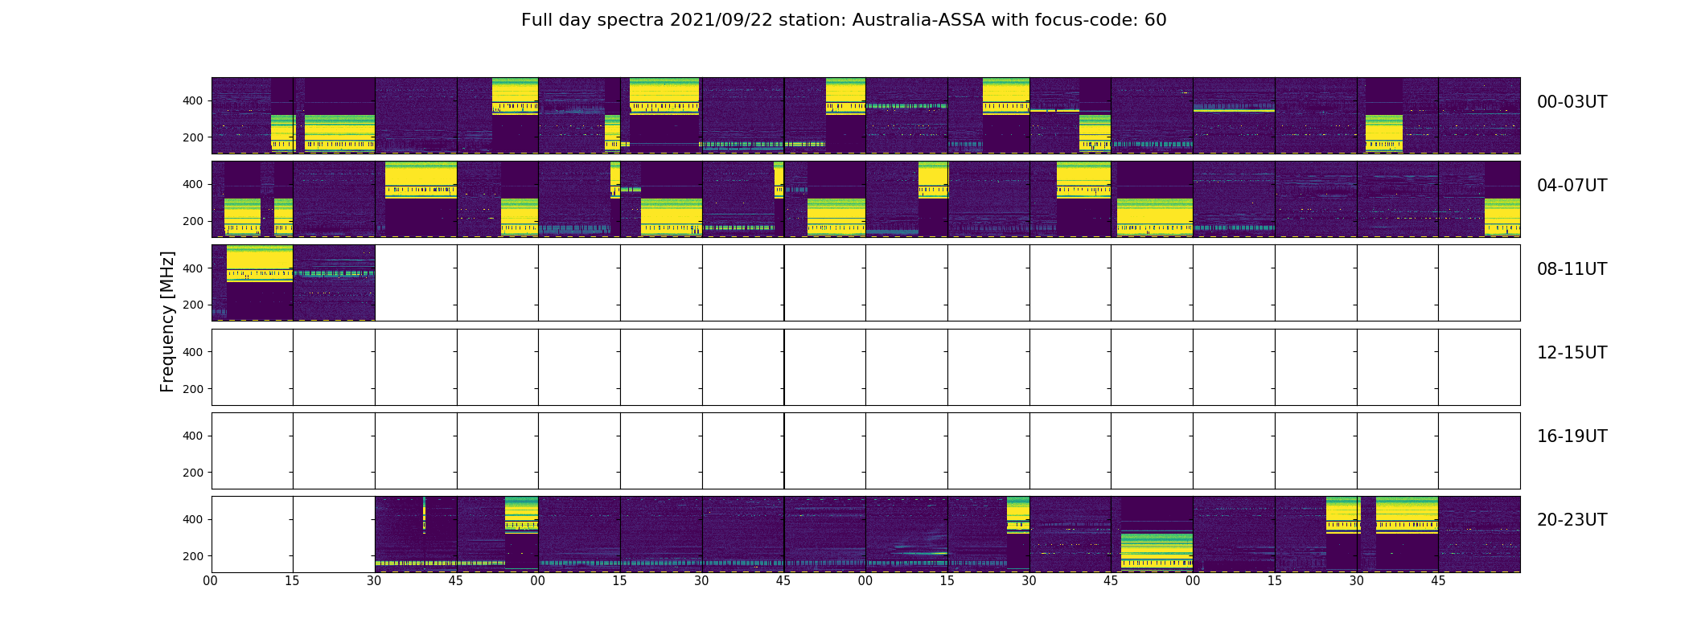Screen dimensions: 1689x643
Task: Select the 400 tick label of the 04-07UT row
Action: tap(193, 184)
